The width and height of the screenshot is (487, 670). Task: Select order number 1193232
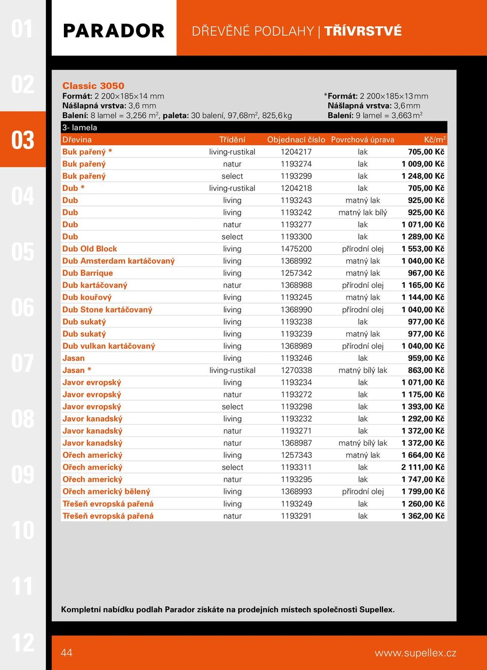tap(296, 419)
